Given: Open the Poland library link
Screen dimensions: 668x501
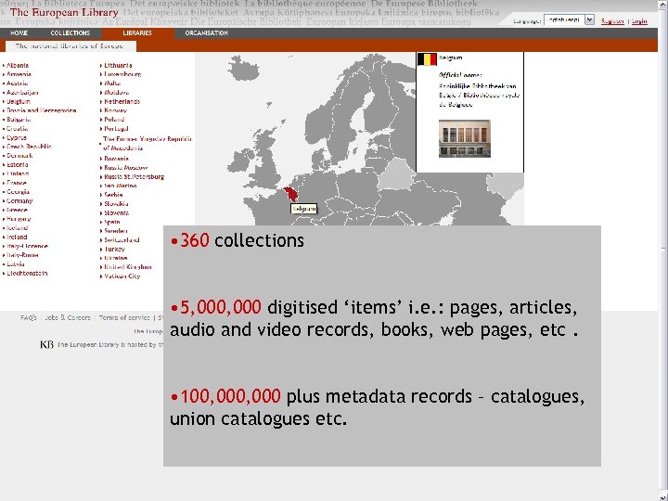Looking at the screenshot, I should [114, 120].
